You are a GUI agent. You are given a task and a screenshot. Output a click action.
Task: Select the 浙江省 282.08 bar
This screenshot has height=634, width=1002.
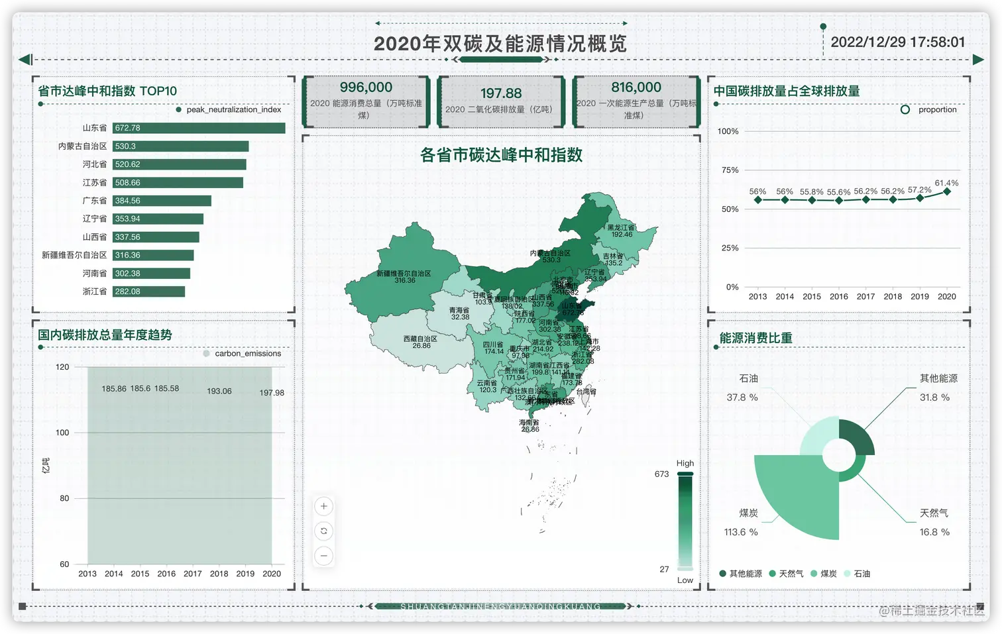pos(148,291)
